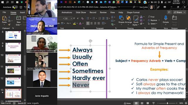Expand the highlight color dropdown
The width and height of the screenshot is (188, 105).
pos(77,23)
